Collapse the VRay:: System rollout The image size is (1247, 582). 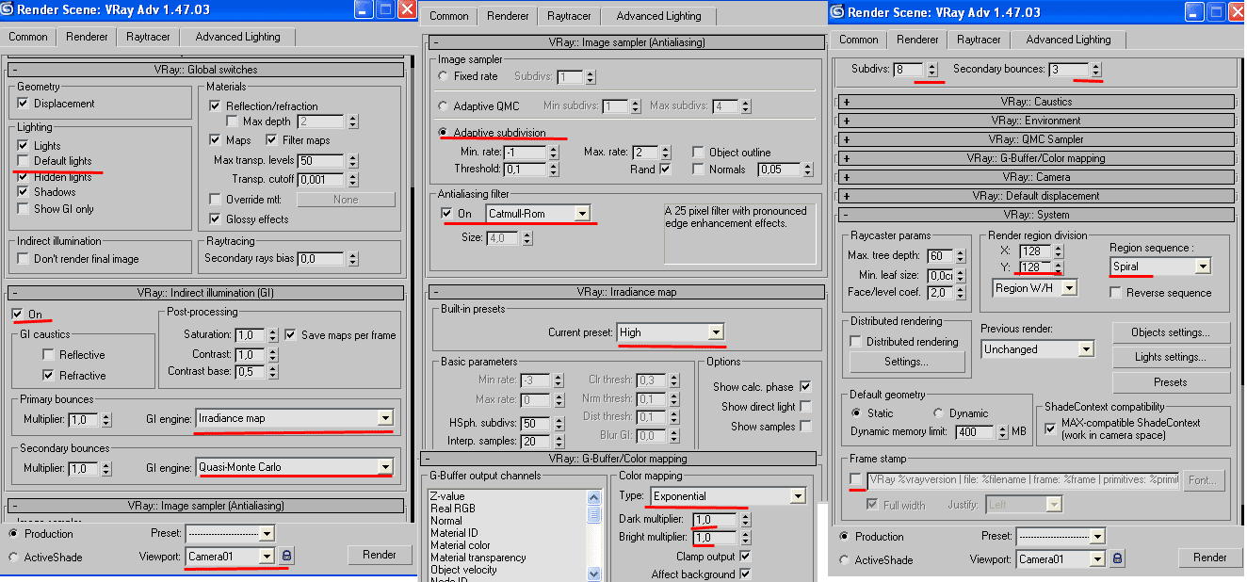tap(846, 215)
